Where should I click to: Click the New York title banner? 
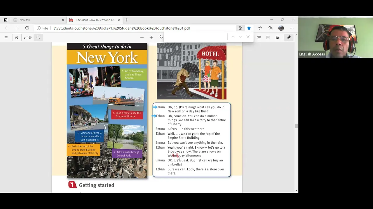tap(107, 57)
